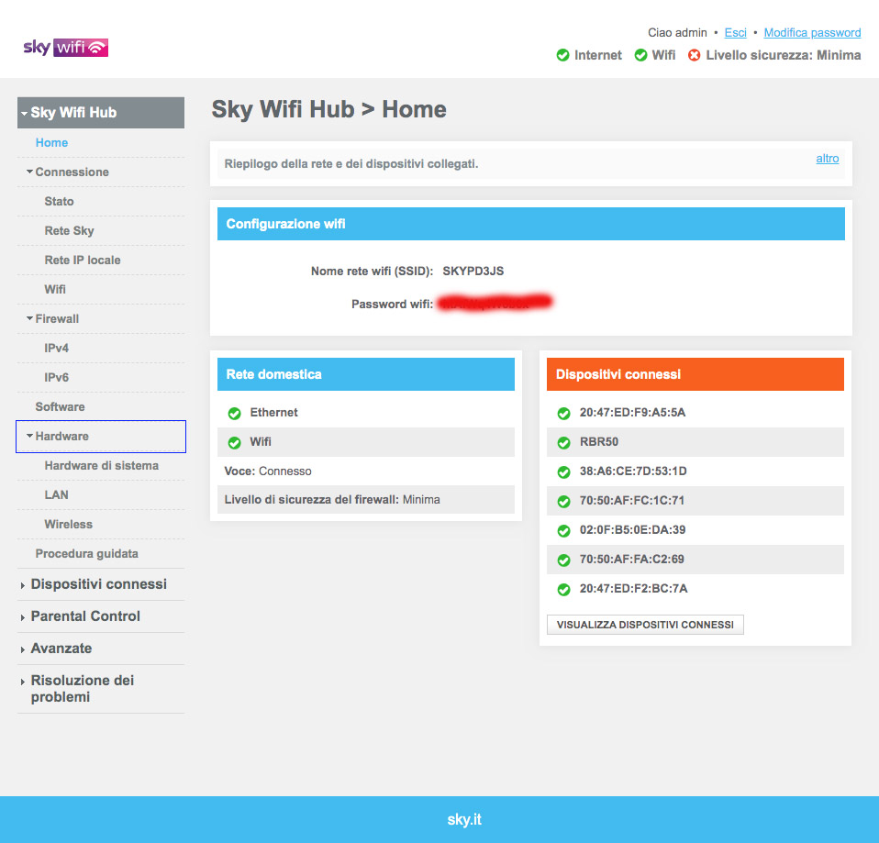Click Modifica password link
The width and height of the screenshot is (879, 843).
pyautogui.click(x=812, y=32)
